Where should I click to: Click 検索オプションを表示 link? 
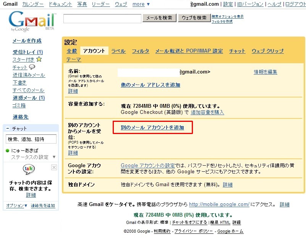[228, 16]
